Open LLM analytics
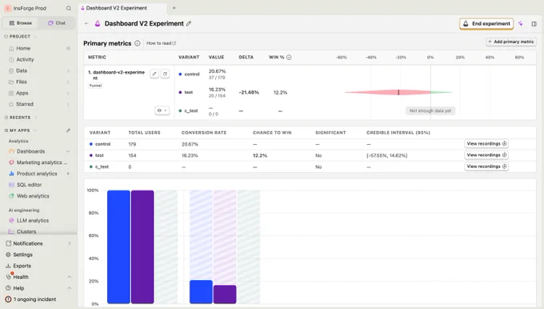Image resolution: width=544 pixels, height=309 pixels. [33, 220]
